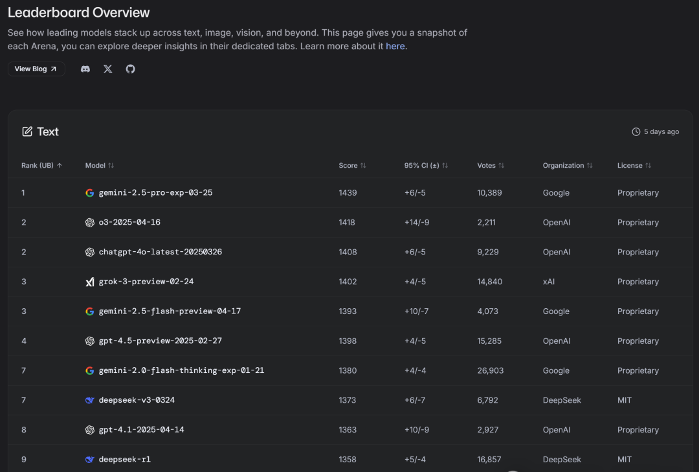Sort table by Votes column
This screenshot has width=699, height=472.
click(x=491, y=166)
